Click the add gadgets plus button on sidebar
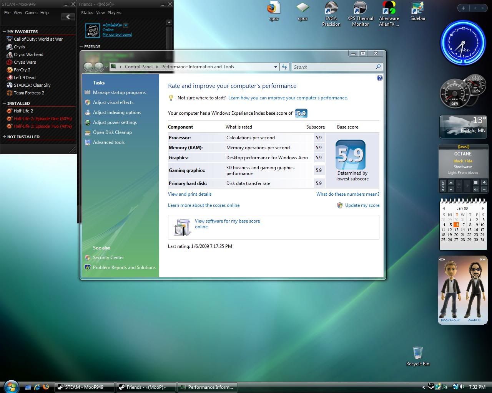The height and width of the screenshot is (393, 492). (x=463, y=8)
